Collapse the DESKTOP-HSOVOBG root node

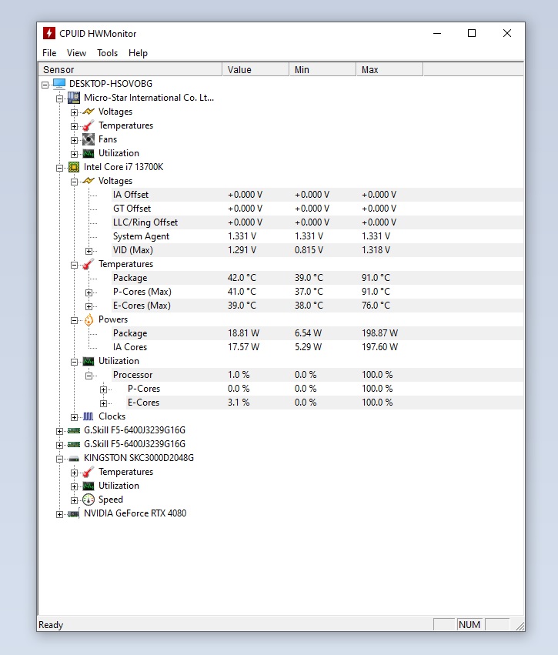tap(45, 85)
